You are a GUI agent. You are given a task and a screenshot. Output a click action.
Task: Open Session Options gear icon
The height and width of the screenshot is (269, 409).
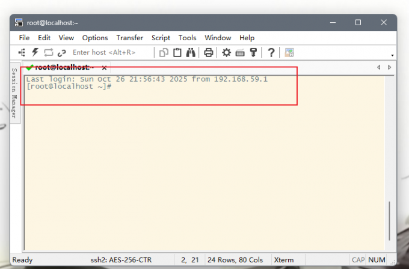226,53
